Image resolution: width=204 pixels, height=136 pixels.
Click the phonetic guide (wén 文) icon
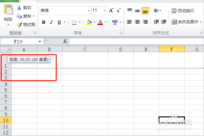(x=115, y=22)
